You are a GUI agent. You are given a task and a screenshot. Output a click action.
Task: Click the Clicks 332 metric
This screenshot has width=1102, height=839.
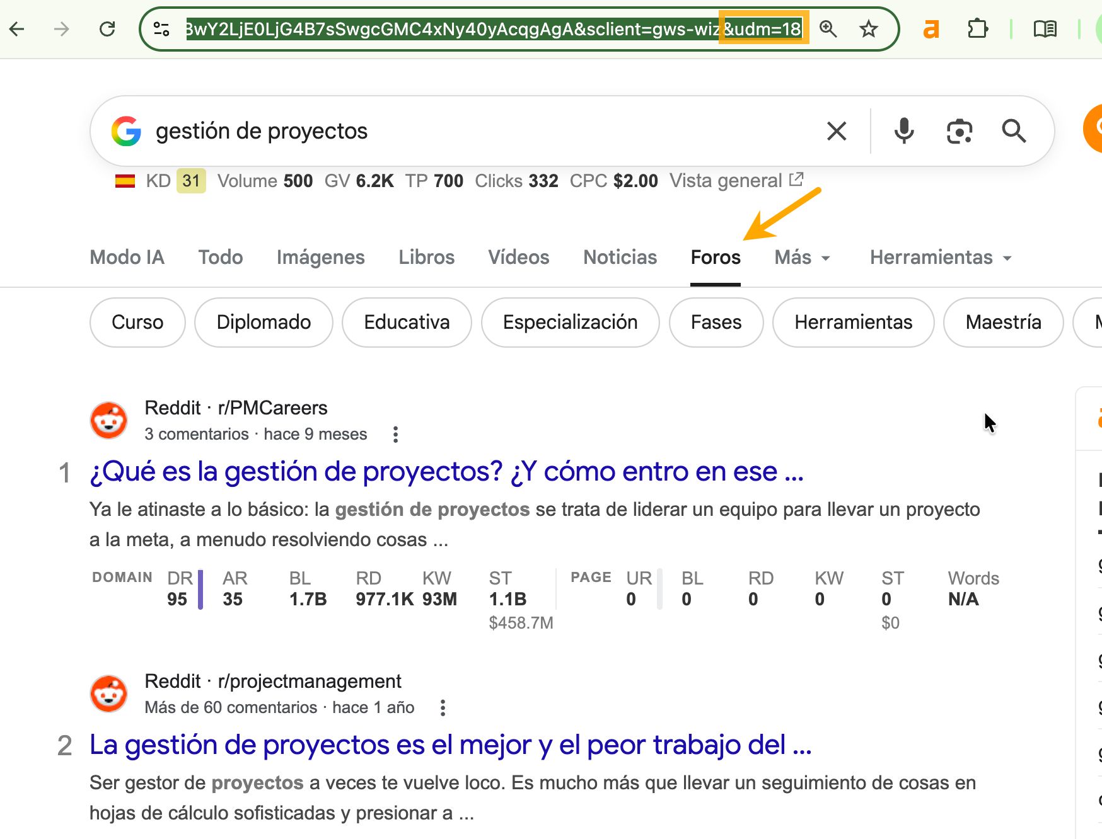click(516, 181)
